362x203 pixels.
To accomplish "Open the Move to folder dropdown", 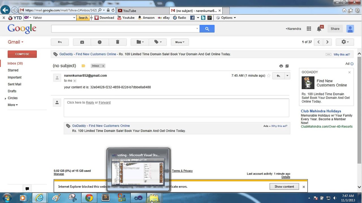I will click(x=140, y=42).
